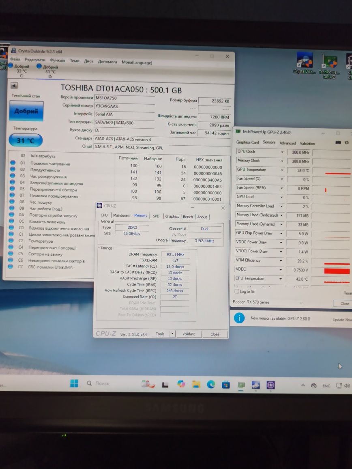Switch to the Validation tab in GPU-Z
The width and height of the screenshot is (352, 469).
[x=307, y=143]
